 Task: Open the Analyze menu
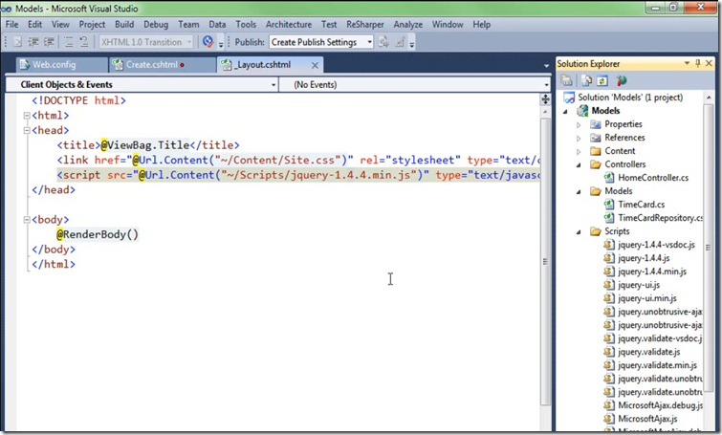tap(408, 25)
